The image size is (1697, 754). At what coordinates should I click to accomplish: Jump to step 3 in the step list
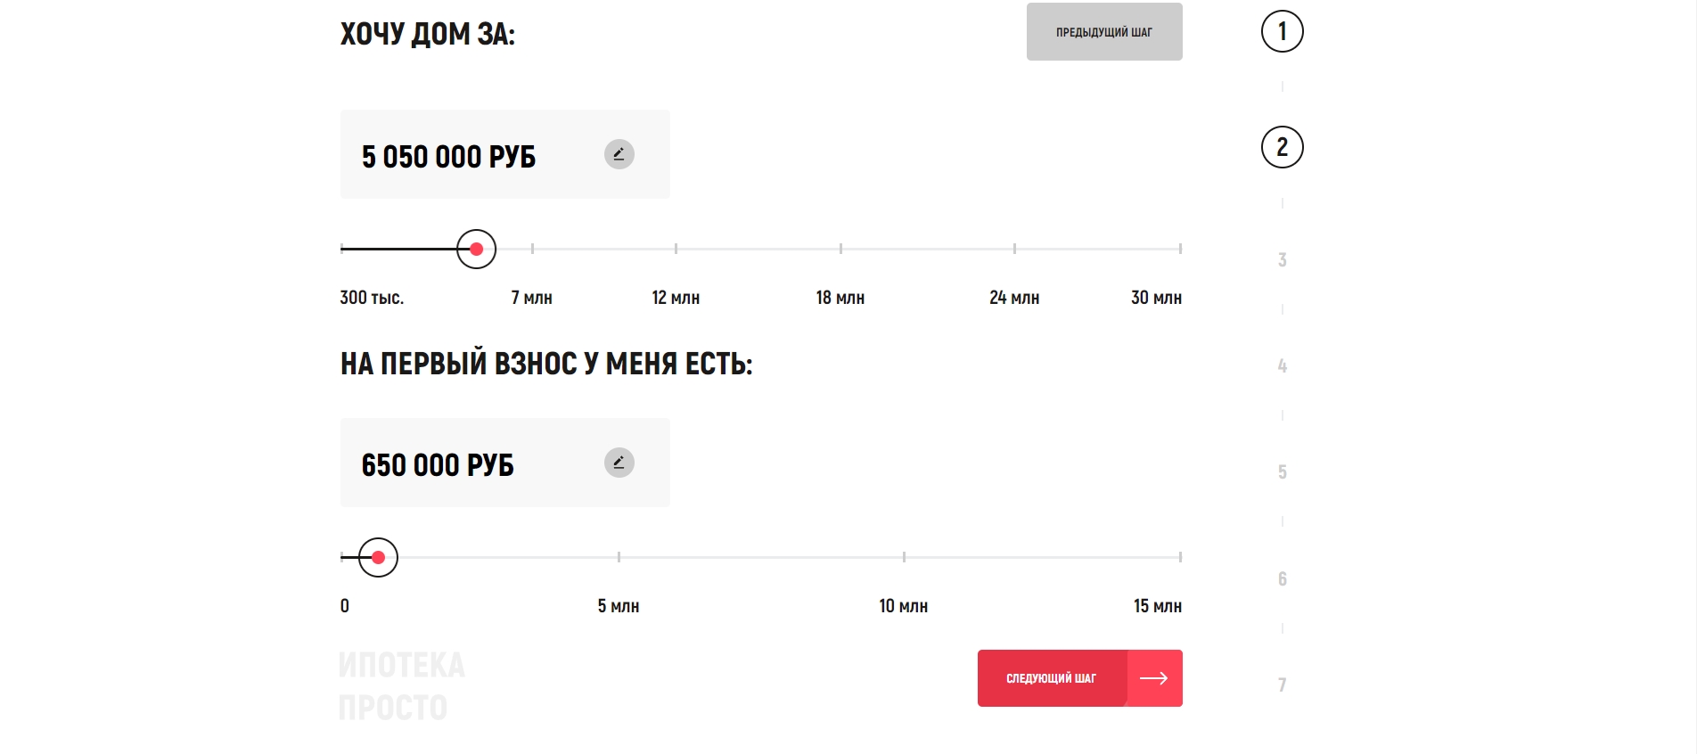1283,260
